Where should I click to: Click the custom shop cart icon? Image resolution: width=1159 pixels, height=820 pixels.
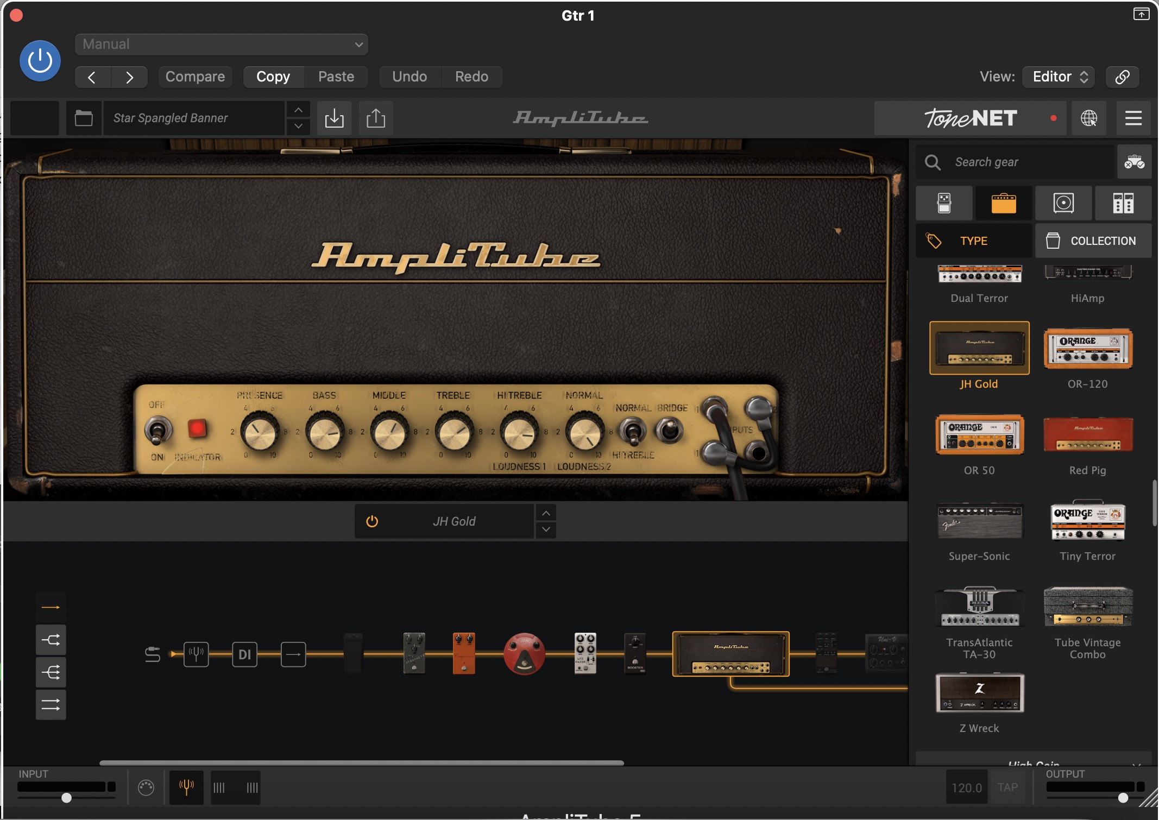pos(1135,162)
